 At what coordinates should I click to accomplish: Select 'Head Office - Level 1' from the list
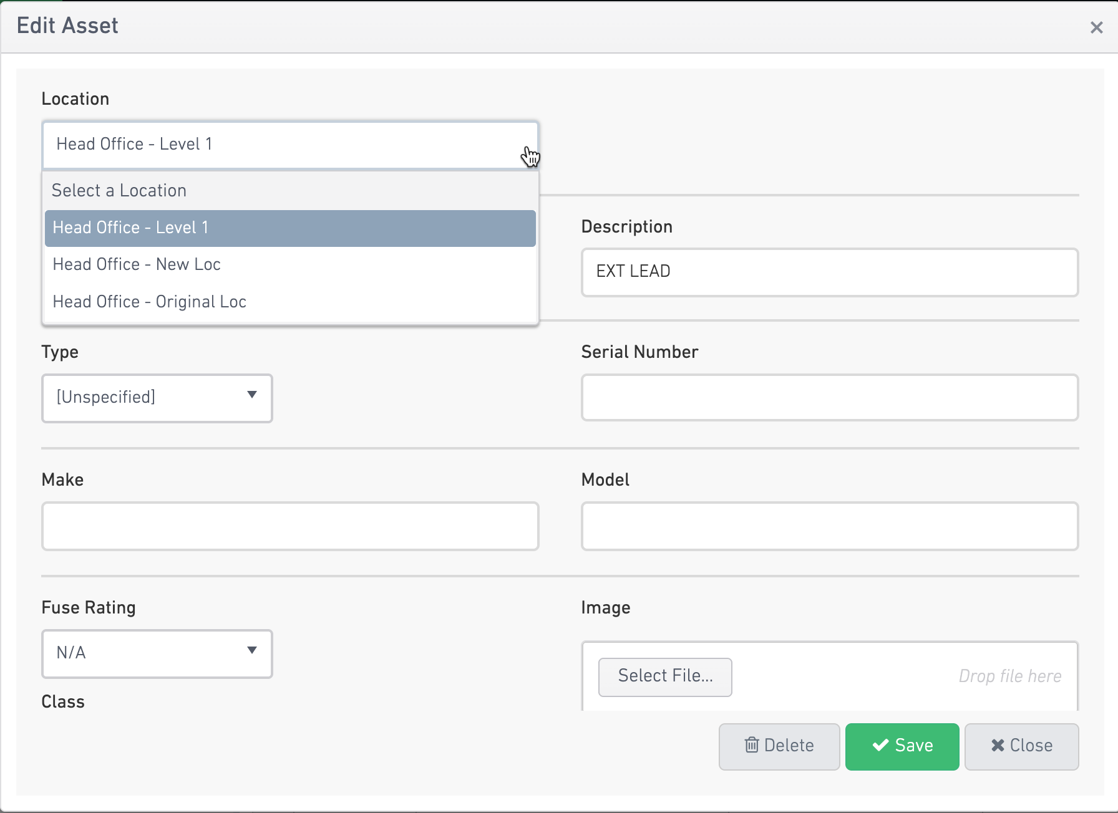coord(290,228)
